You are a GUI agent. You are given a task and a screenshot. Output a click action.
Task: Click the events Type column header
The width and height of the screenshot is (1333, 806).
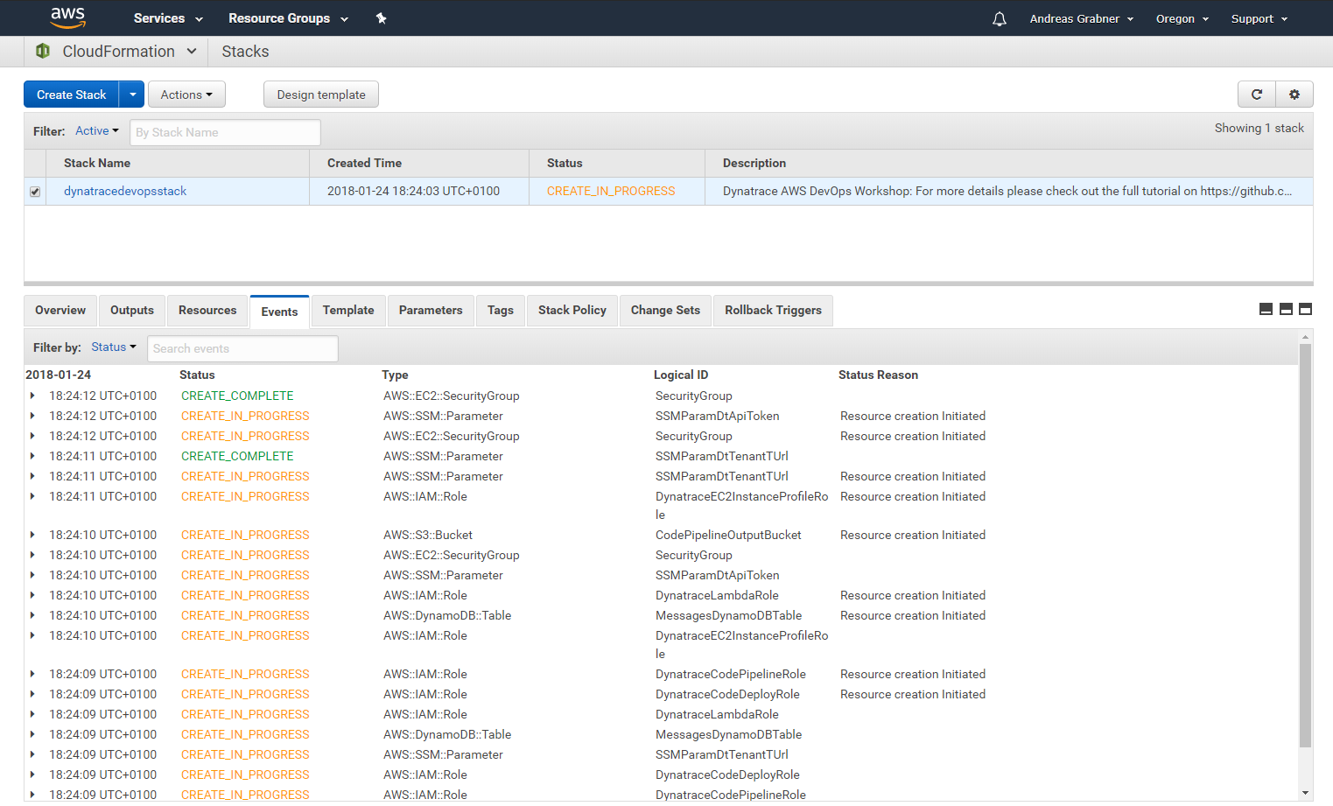click(x=395, y=375)
